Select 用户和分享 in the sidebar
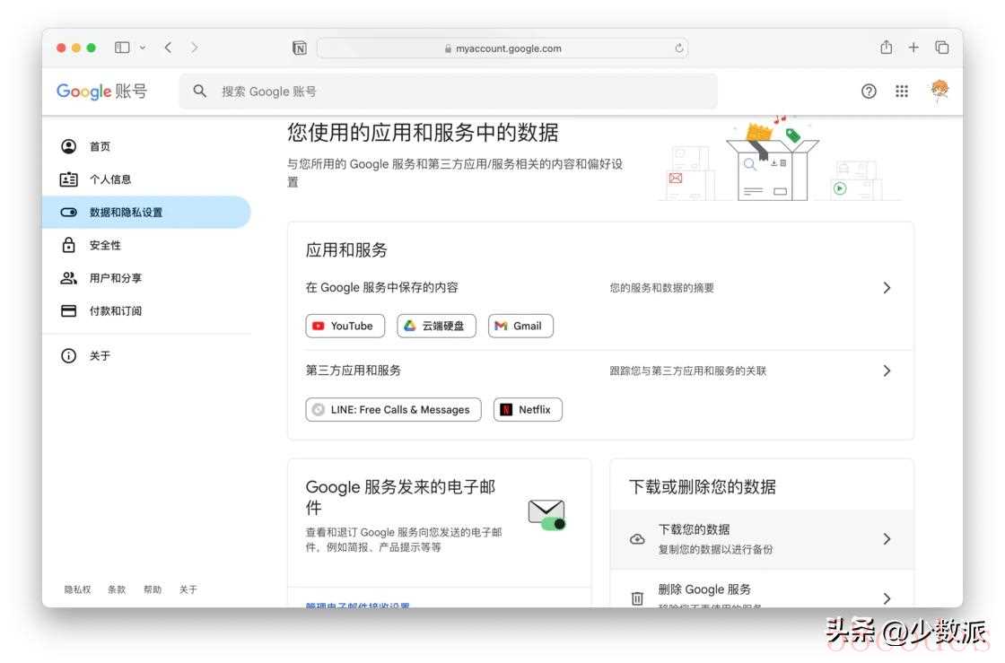 tap(146, 278)
